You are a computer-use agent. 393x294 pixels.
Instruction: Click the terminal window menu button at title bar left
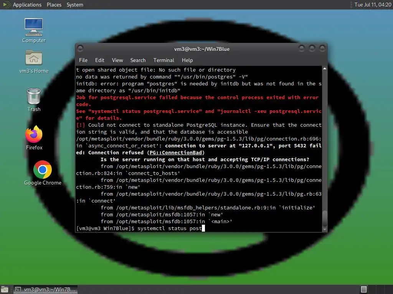(80, 48)
